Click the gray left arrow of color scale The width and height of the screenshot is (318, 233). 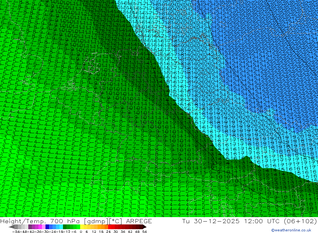[11, 227]
